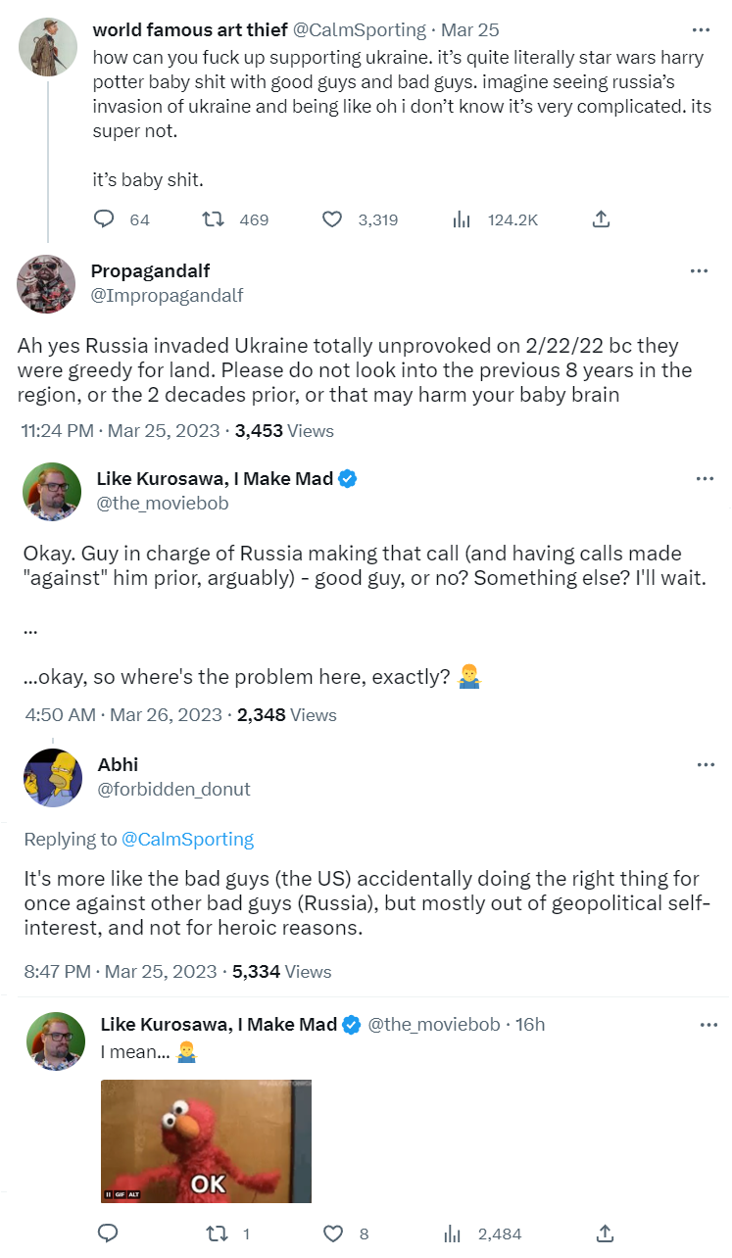Open the @CalmSporting mention link
Image resolution: width=732 pixels, height=1258 pixels.
[187, 839]
